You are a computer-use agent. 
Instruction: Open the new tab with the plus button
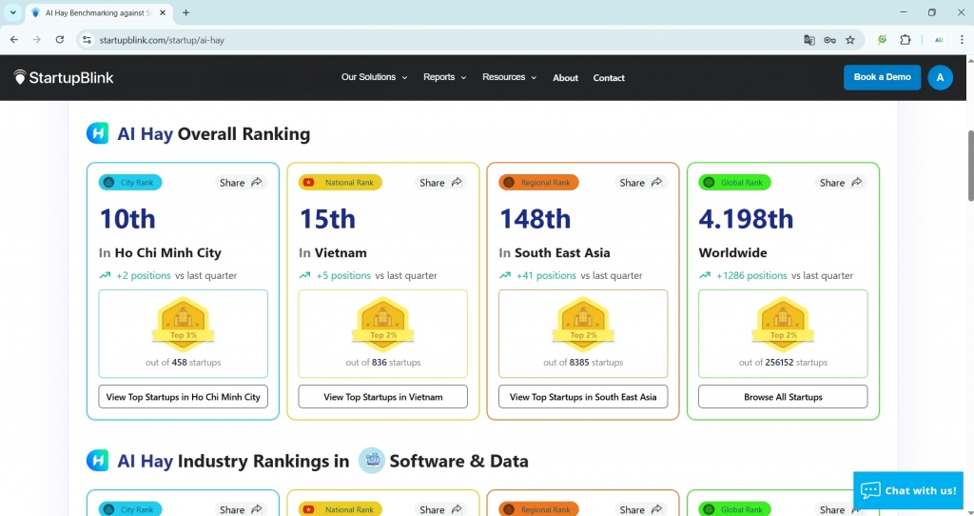185,12
